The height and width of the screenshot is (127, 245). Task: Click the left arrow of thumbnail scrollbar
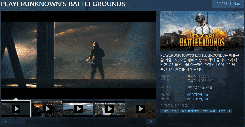pyautogui.click(x=6, y=121)
